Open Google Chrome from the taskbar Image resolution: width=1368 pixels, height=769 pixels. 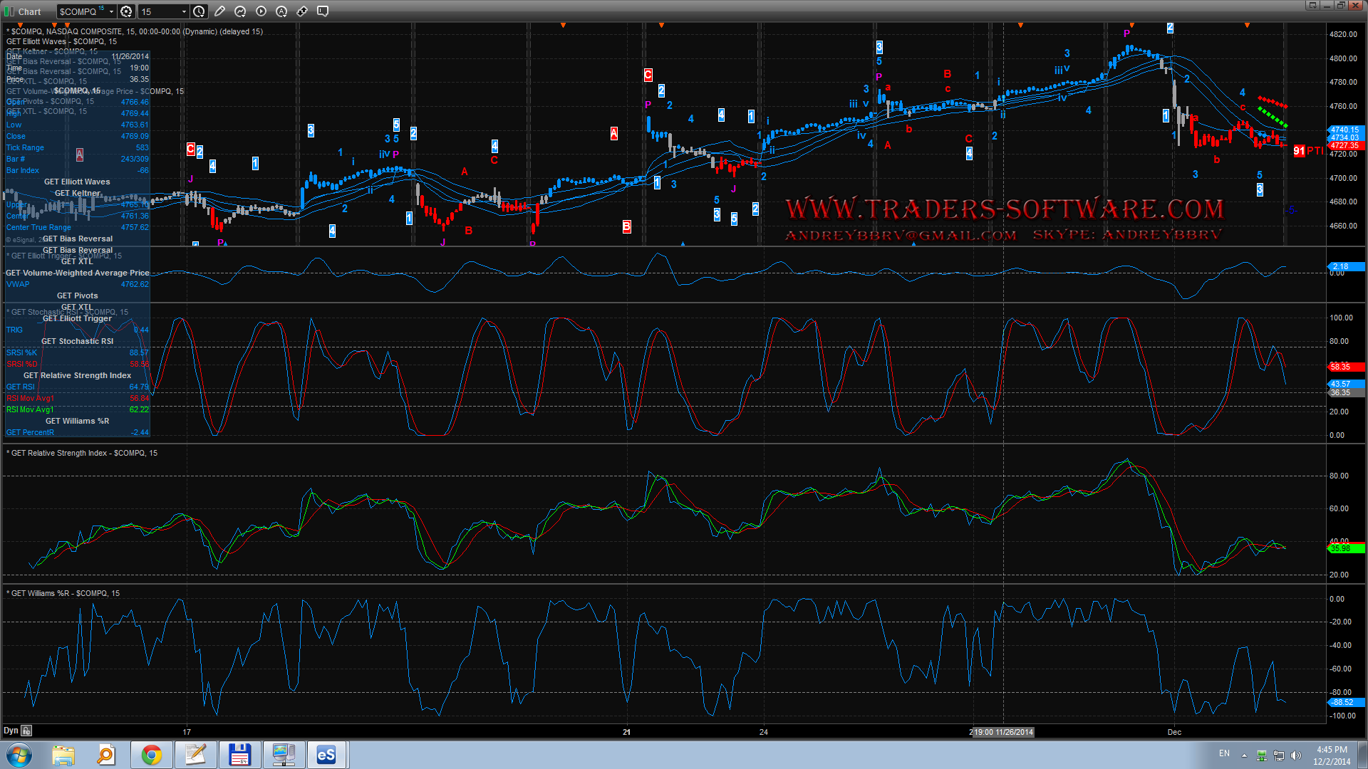click(x=151, y=755)
